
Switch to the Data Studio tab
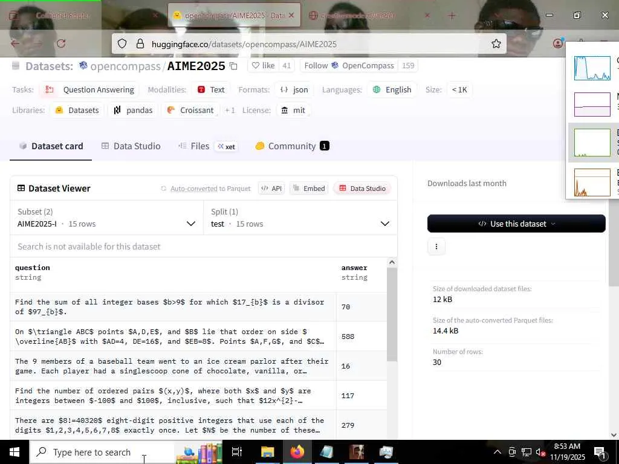[x=131, y=146]
